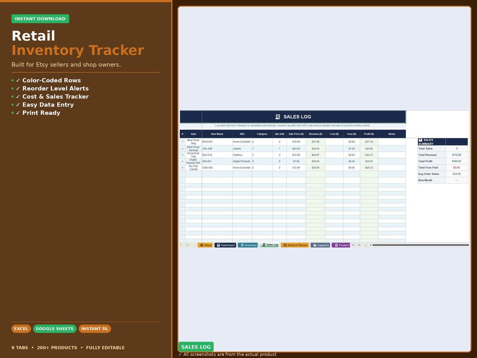
Task: Select the Category column header
Action: (x=262, y=134)
